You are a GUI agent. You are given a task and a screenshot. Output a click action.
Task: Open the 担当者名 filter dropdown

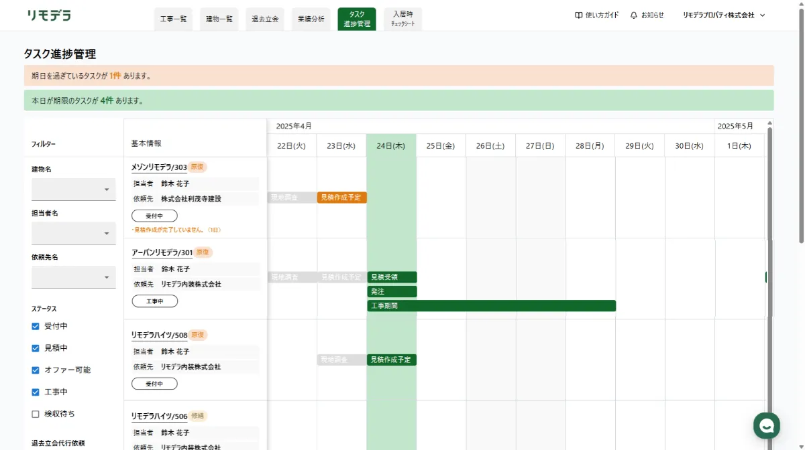click(x=74, y=234)
